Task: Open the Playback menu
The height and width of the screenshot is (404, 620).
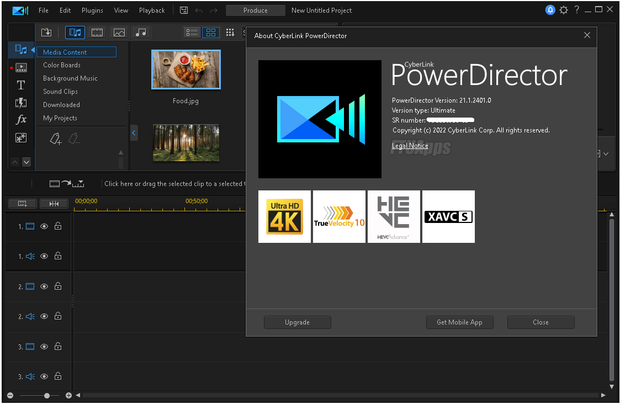Action: click(152, 10)
